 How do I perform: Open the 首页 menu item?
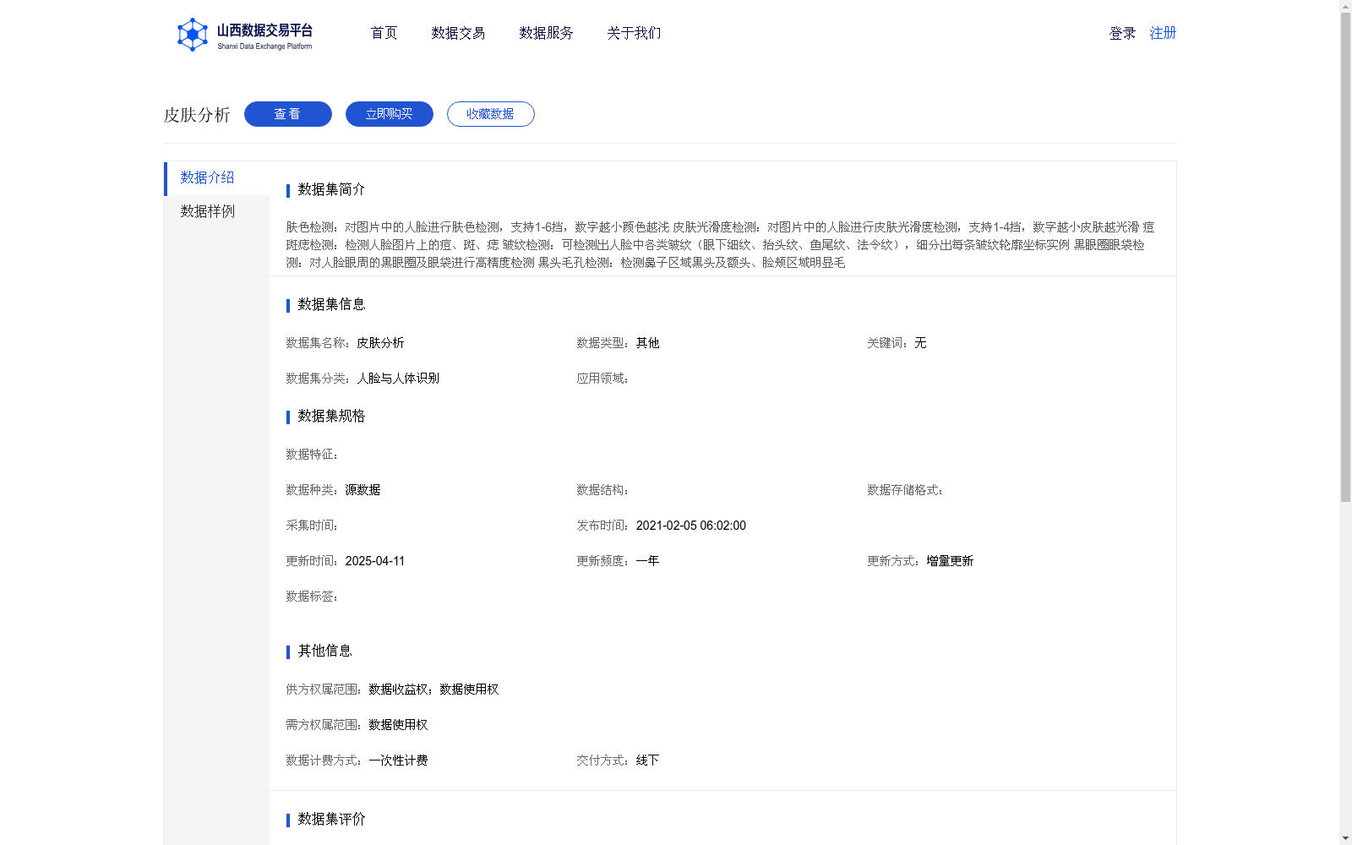(384, 33)
